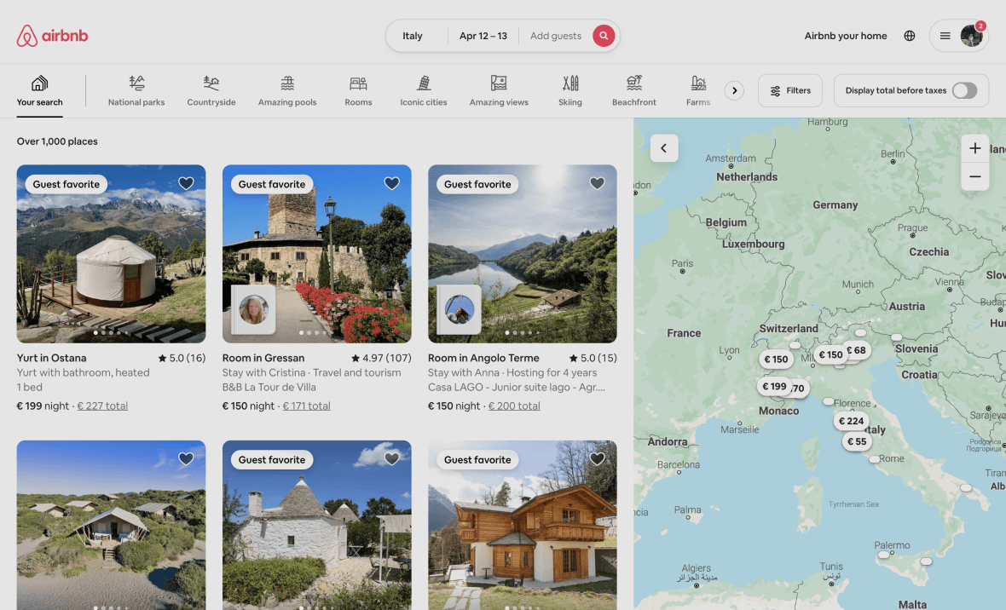The height and width of the screenshot is (610, 1006).
Task: Open the Room in Angolo Terme lake photo
Action: (x=523, y=254)
